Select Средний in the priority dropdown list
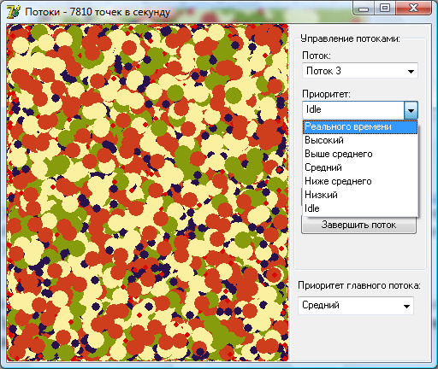438x369 pixels. 360,167
